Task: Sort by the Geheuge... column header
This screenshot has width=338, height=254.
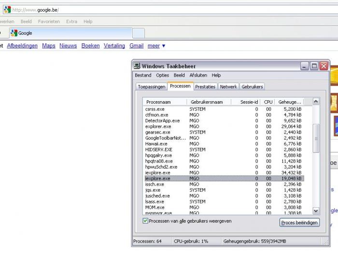Action: click(289, 102)
